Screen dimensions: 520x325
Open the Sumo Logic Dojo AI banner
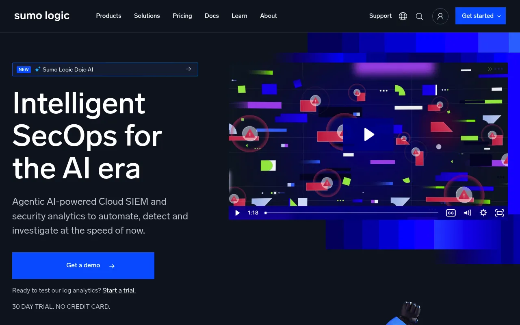(x=105, y=69)
